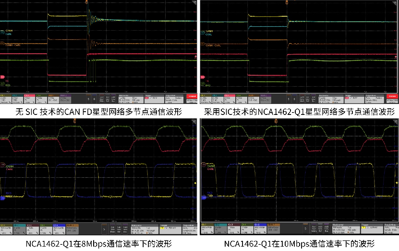Click Add New Bus in NCA1462-Q1 SIC star-network panel

pyautogui.click(x=314, y=99)
